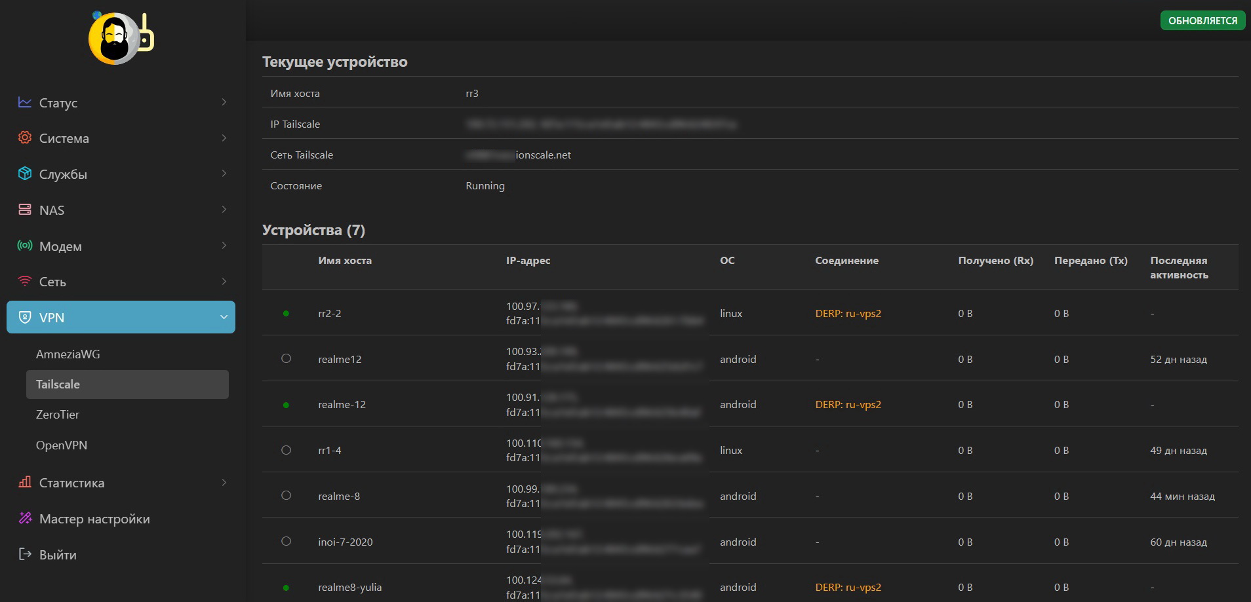
Task: Click the Получено (Rx) column header
Action: click(995, 261)
